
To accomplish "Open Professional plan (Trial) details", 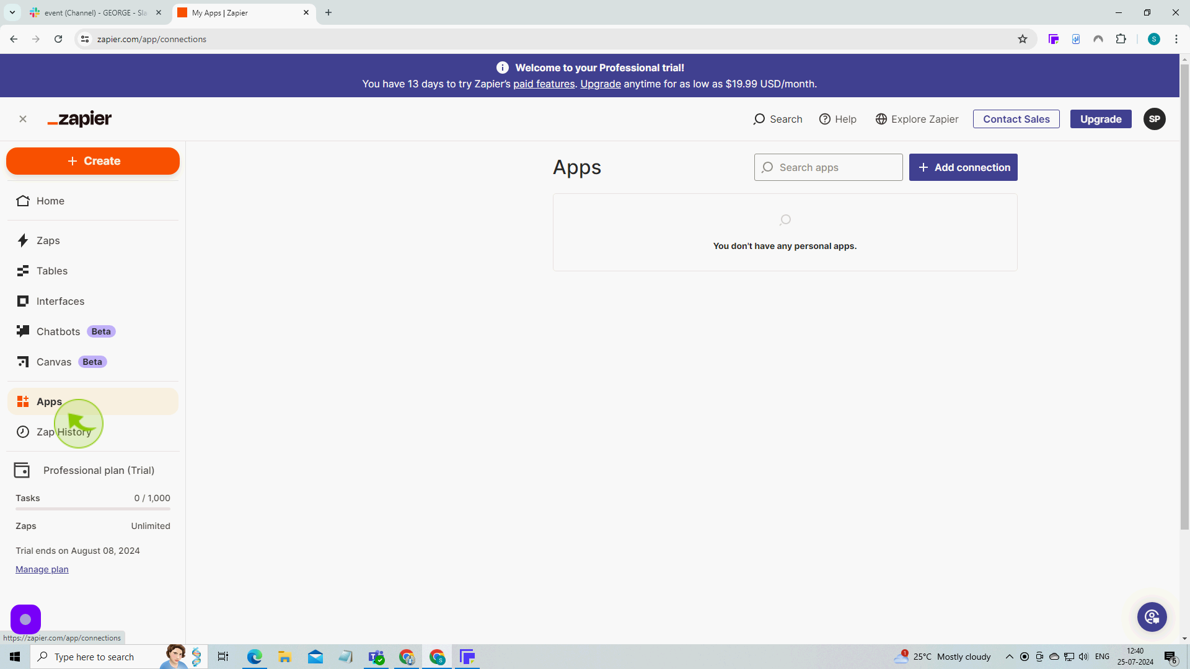I will point(93,471).
